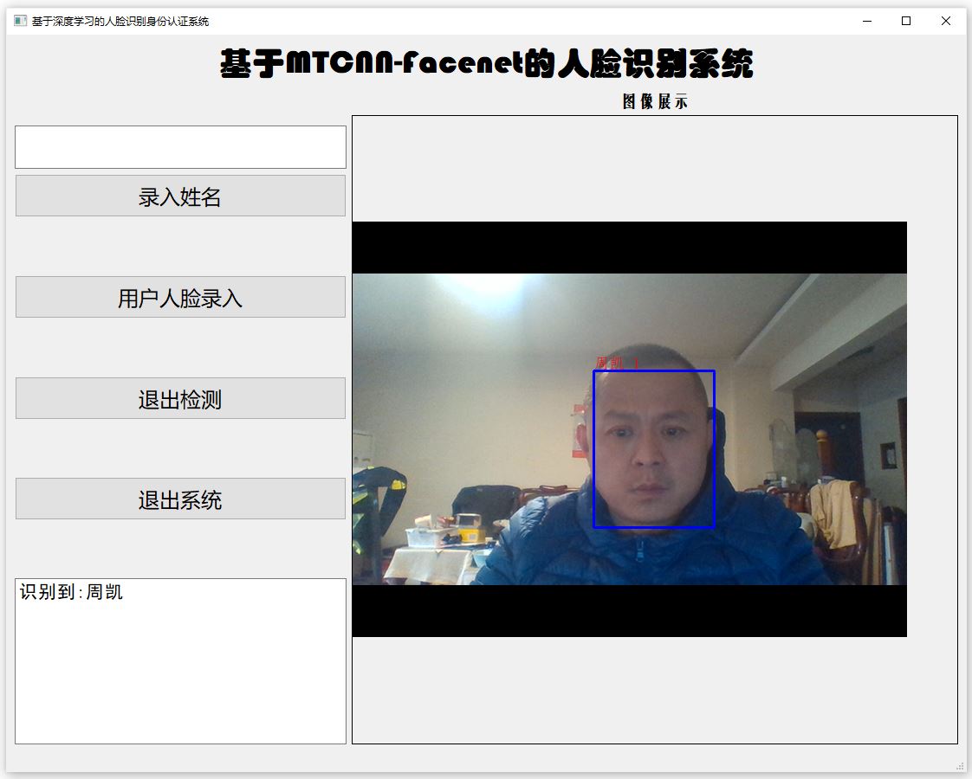Close the face recognition window
The height and width of the screenshot is (779, 972).
click(x=946, y=21)
